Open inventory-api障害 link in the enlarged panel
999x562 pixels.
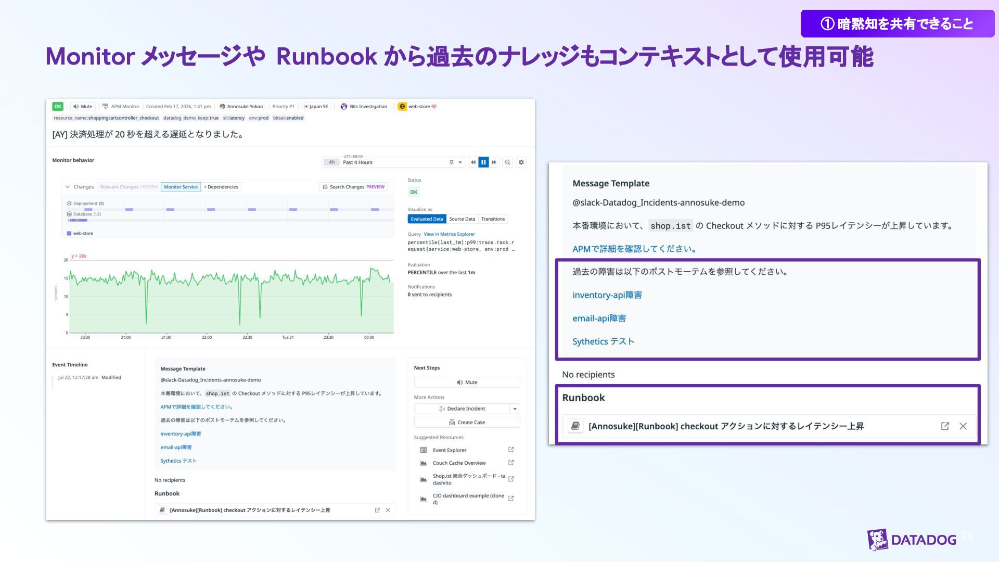coord(607,295)
